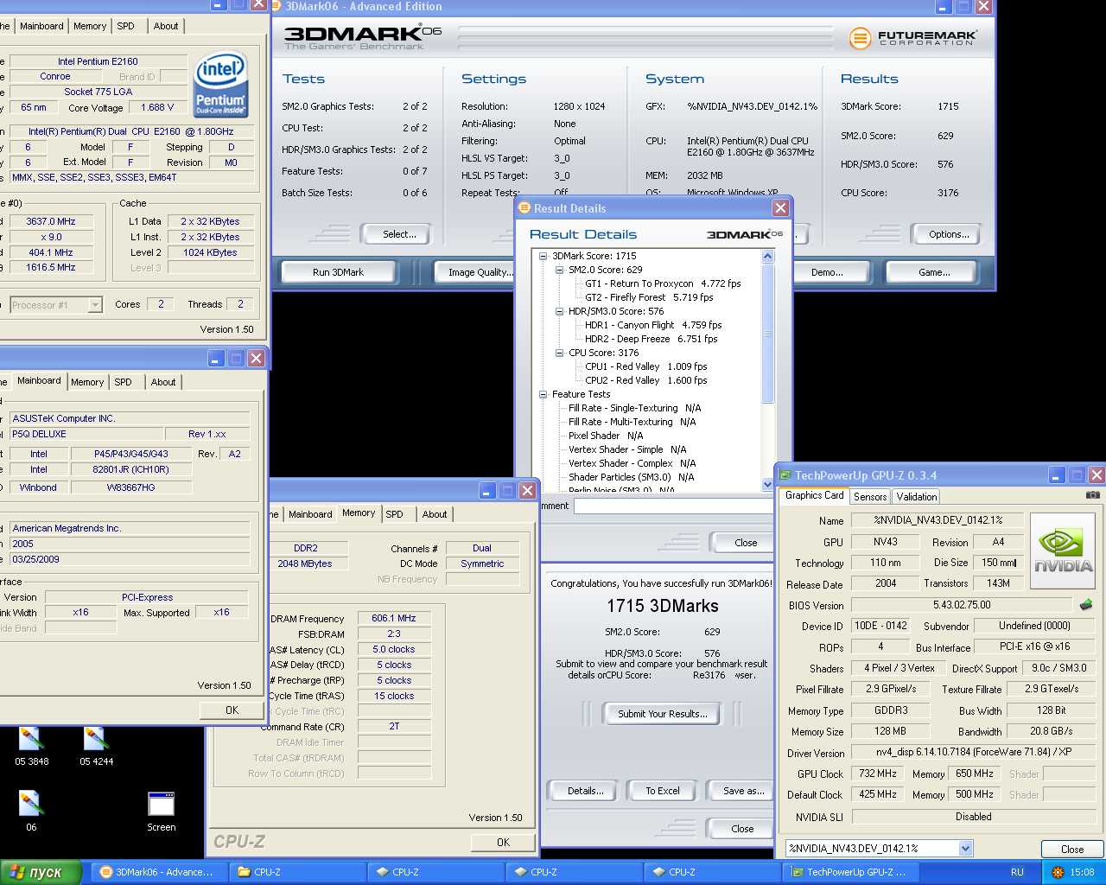Open About tab in the CPU-Z Memory window
The height and width of the screenshot is (885, 1106).
pos(435,514)
